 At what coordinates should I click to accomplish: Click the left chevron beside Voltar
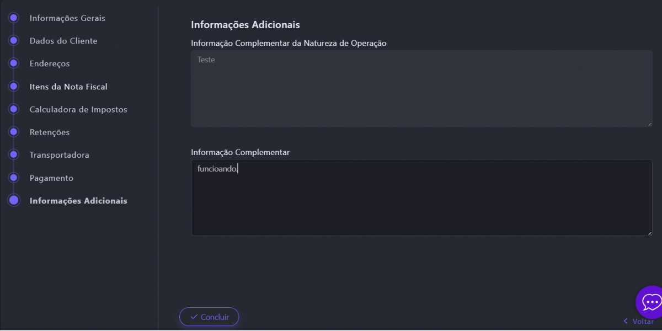click(x=625, y=321)
